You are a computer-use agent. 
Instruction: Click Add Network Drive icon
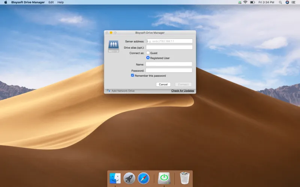(108, 91)
